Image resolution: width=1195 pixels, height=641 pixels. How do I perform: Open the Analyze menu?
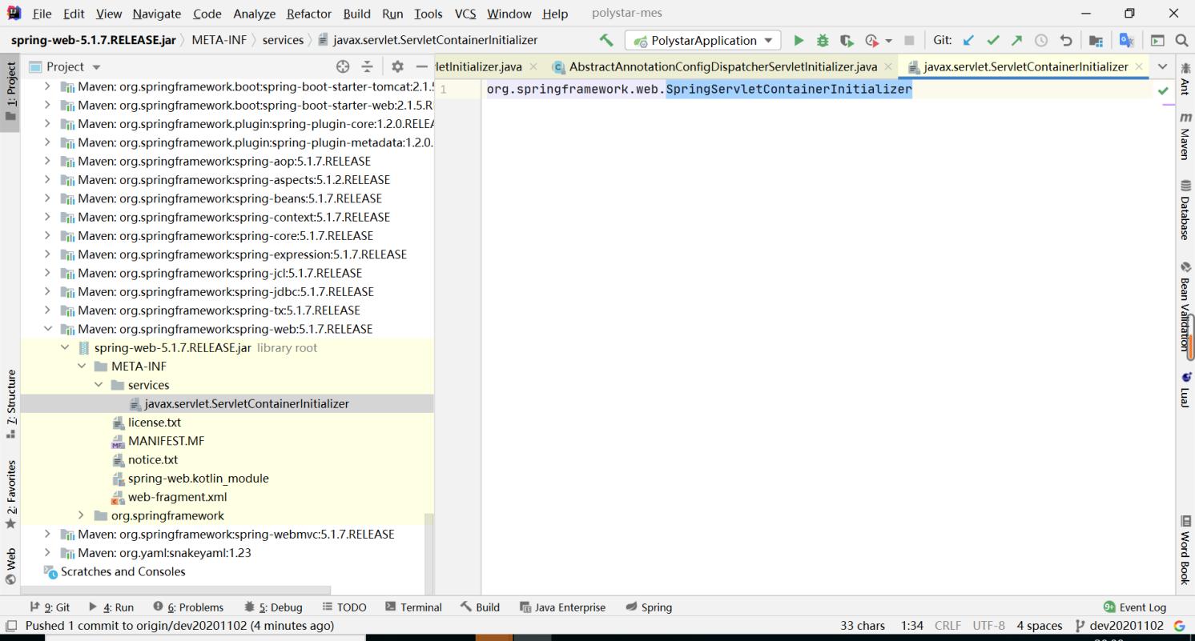pyautogui.click(x=255, y=14)
